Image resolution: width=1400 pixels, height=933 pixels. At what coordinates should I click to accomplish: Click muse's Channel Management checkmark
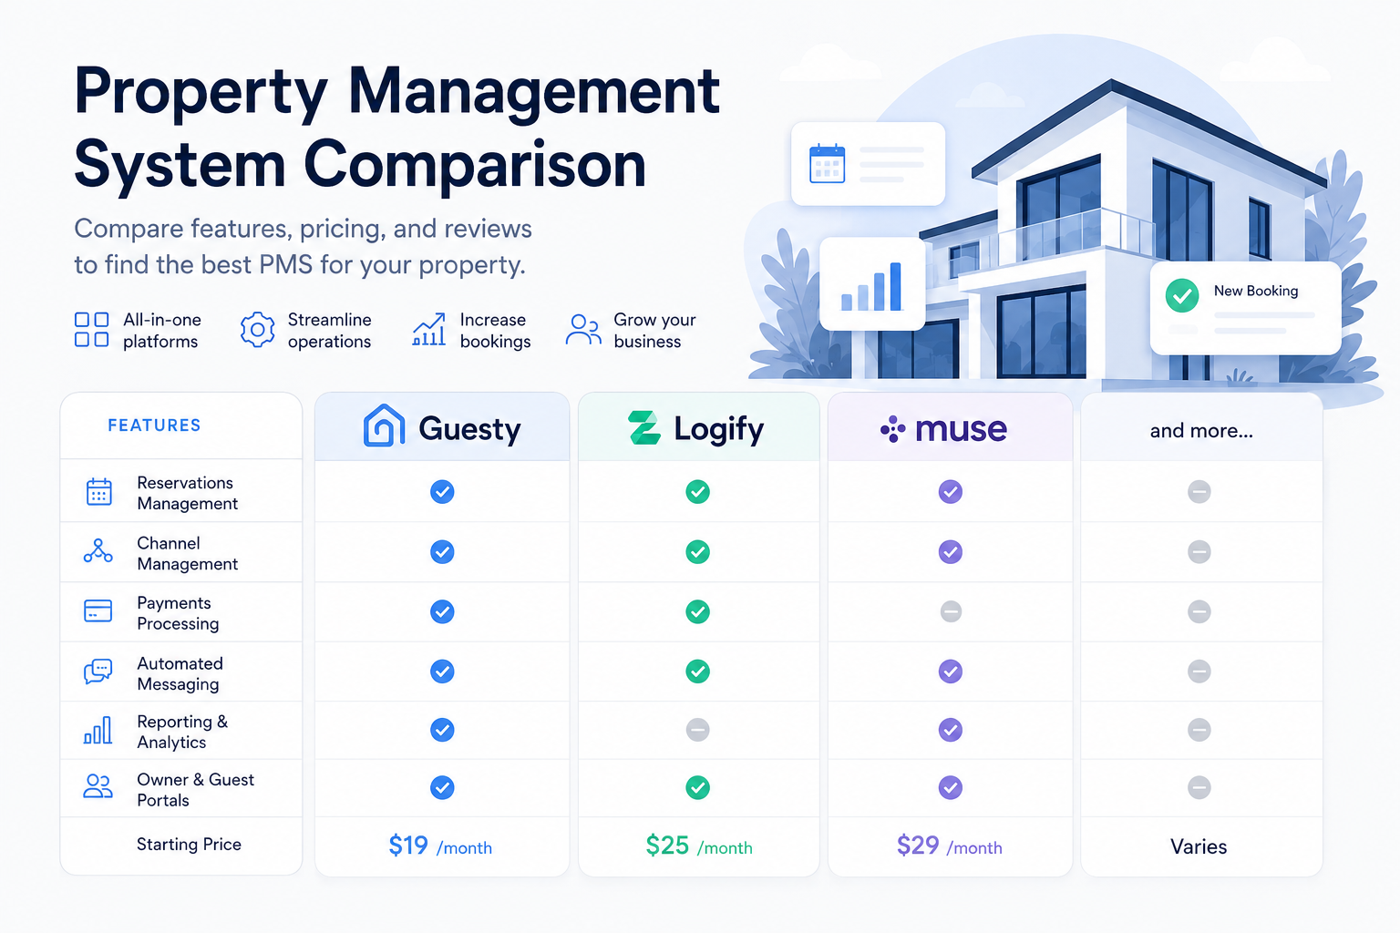(951, 552)
